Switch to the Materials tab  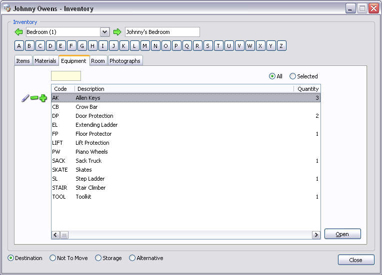(x=45, y=61)
